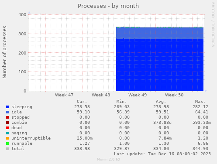Image resolution: width=217 pixels, height=164 pixels.
Task: Click the lighter blue idle band in graph
Action: click(x=160, y=33)
